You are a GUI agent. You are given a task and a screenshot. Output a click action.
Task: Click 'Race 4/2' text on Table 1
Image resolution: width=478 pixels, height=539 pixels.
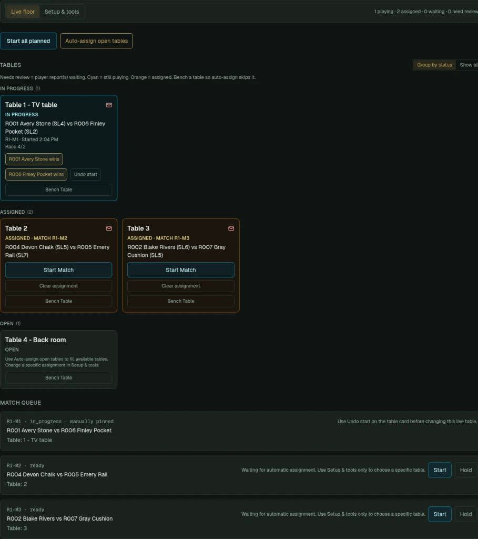(15, 147)
